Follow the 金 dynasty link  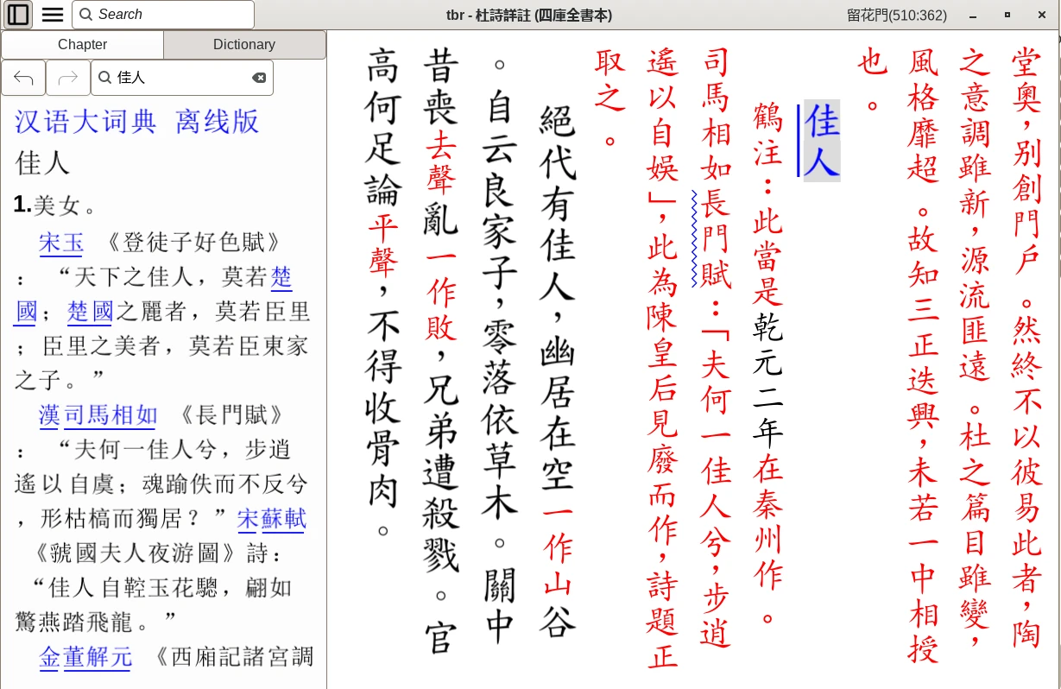50,657
